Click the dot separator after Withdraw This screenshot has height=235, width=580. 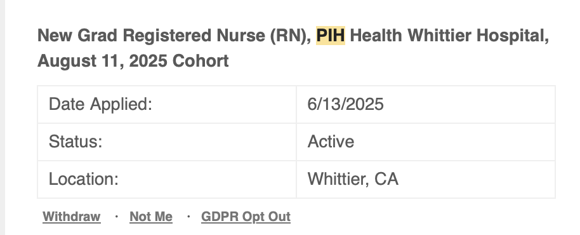click(117, 216)
